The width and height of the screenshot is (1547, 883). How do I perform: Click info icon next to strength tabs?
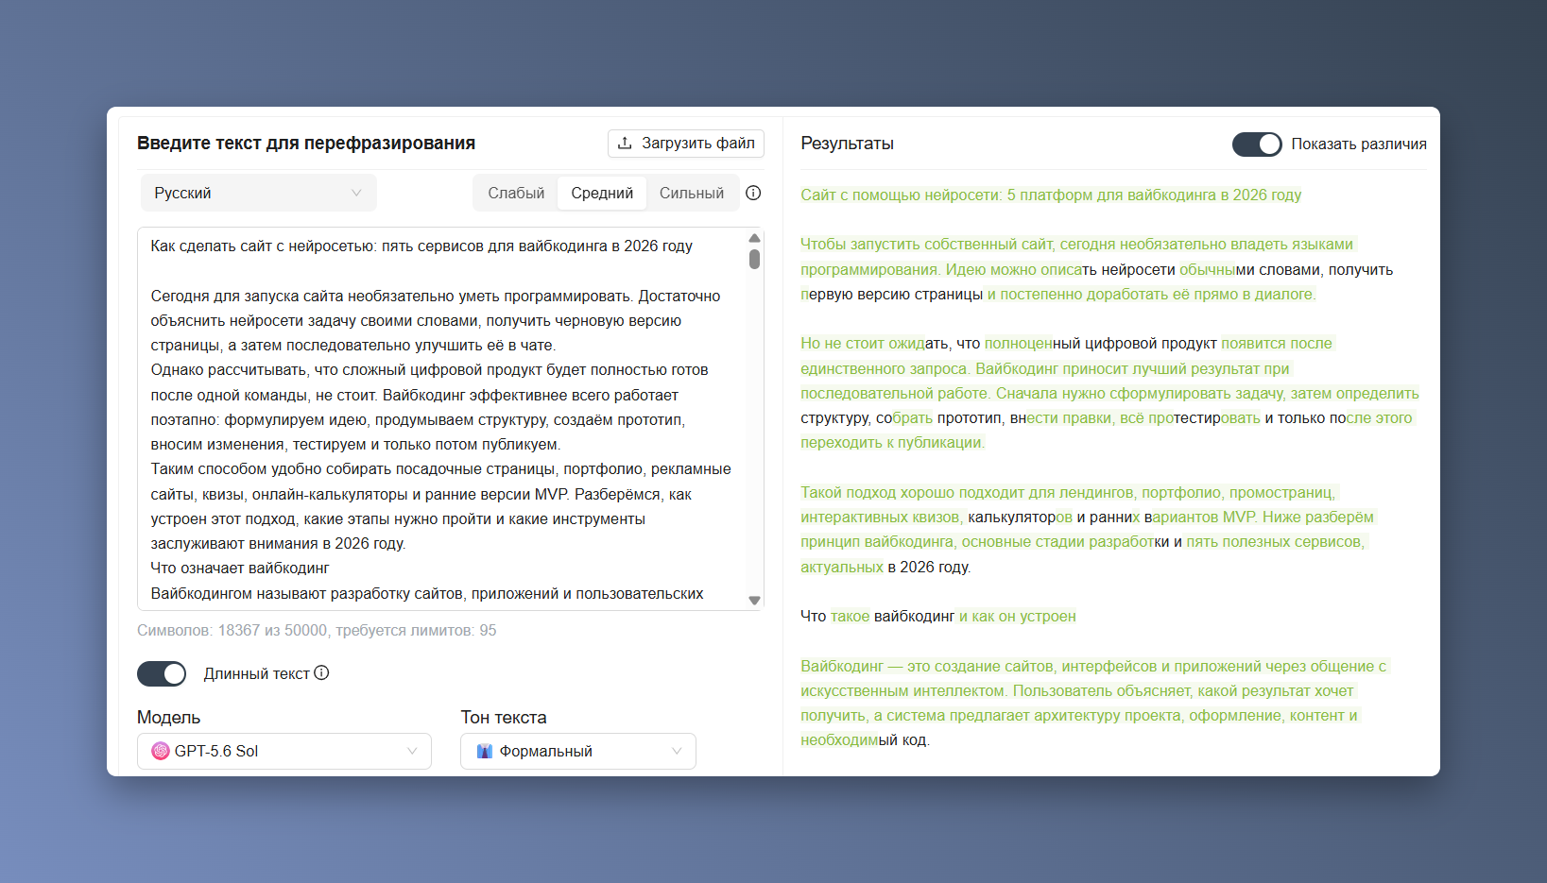(753, 193)
